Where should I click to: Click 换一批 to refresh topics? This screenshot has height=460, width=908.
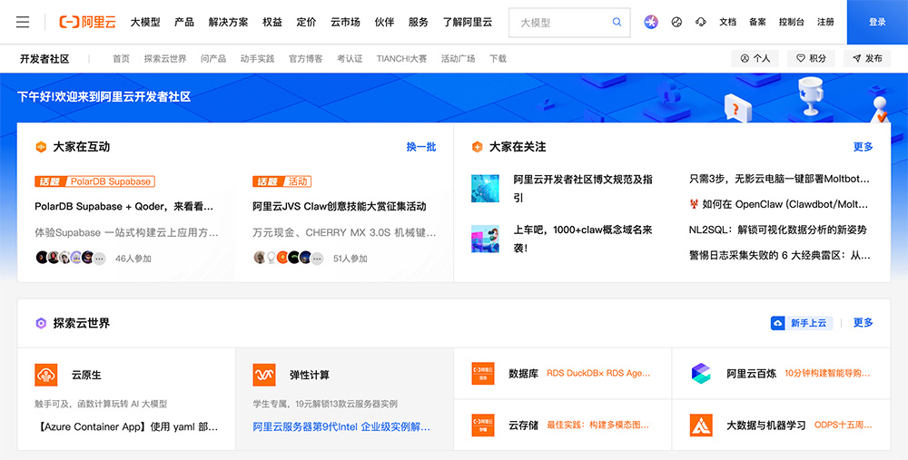(x=421, y=147)
